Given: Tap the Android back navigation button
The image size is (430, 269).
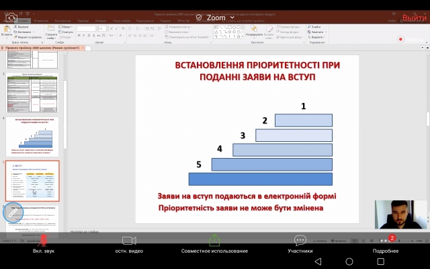Looking at the screenshot, I should coord(318,262).
